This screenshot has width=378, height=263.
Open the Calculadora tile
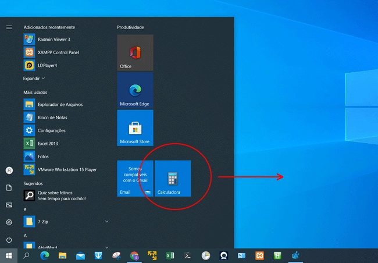click(x=173, y=179)
